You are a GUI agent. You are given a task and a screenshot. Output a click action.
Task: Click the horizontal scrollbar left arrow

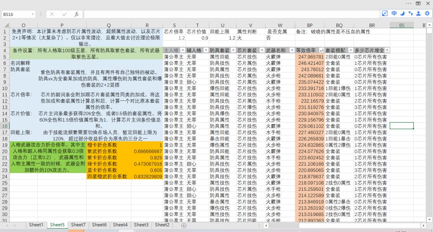point(266,225)
